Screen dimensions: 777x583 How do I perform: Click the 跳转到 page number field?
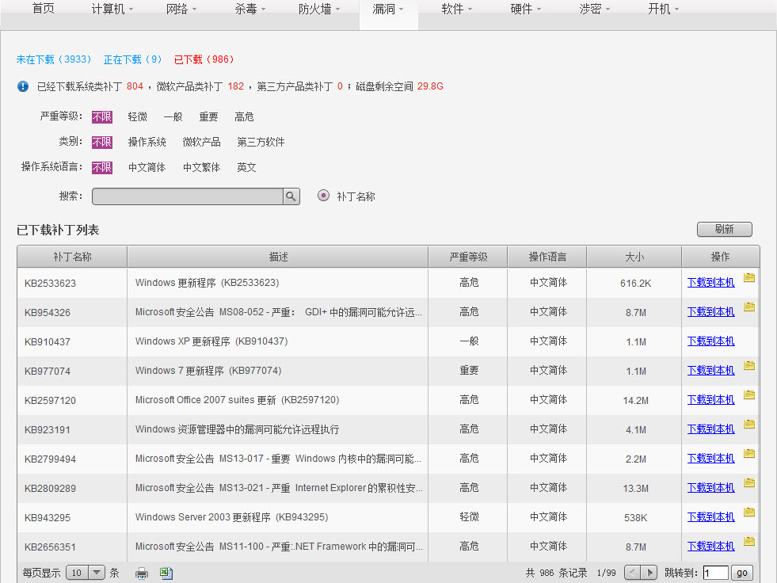click(x=715, y=573)
